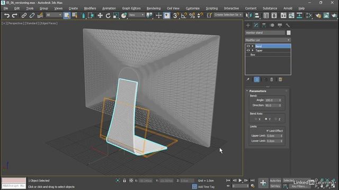Click the Pin Stack icon
The width and height of the screenshot is (339, 190).
pos(248,80)
